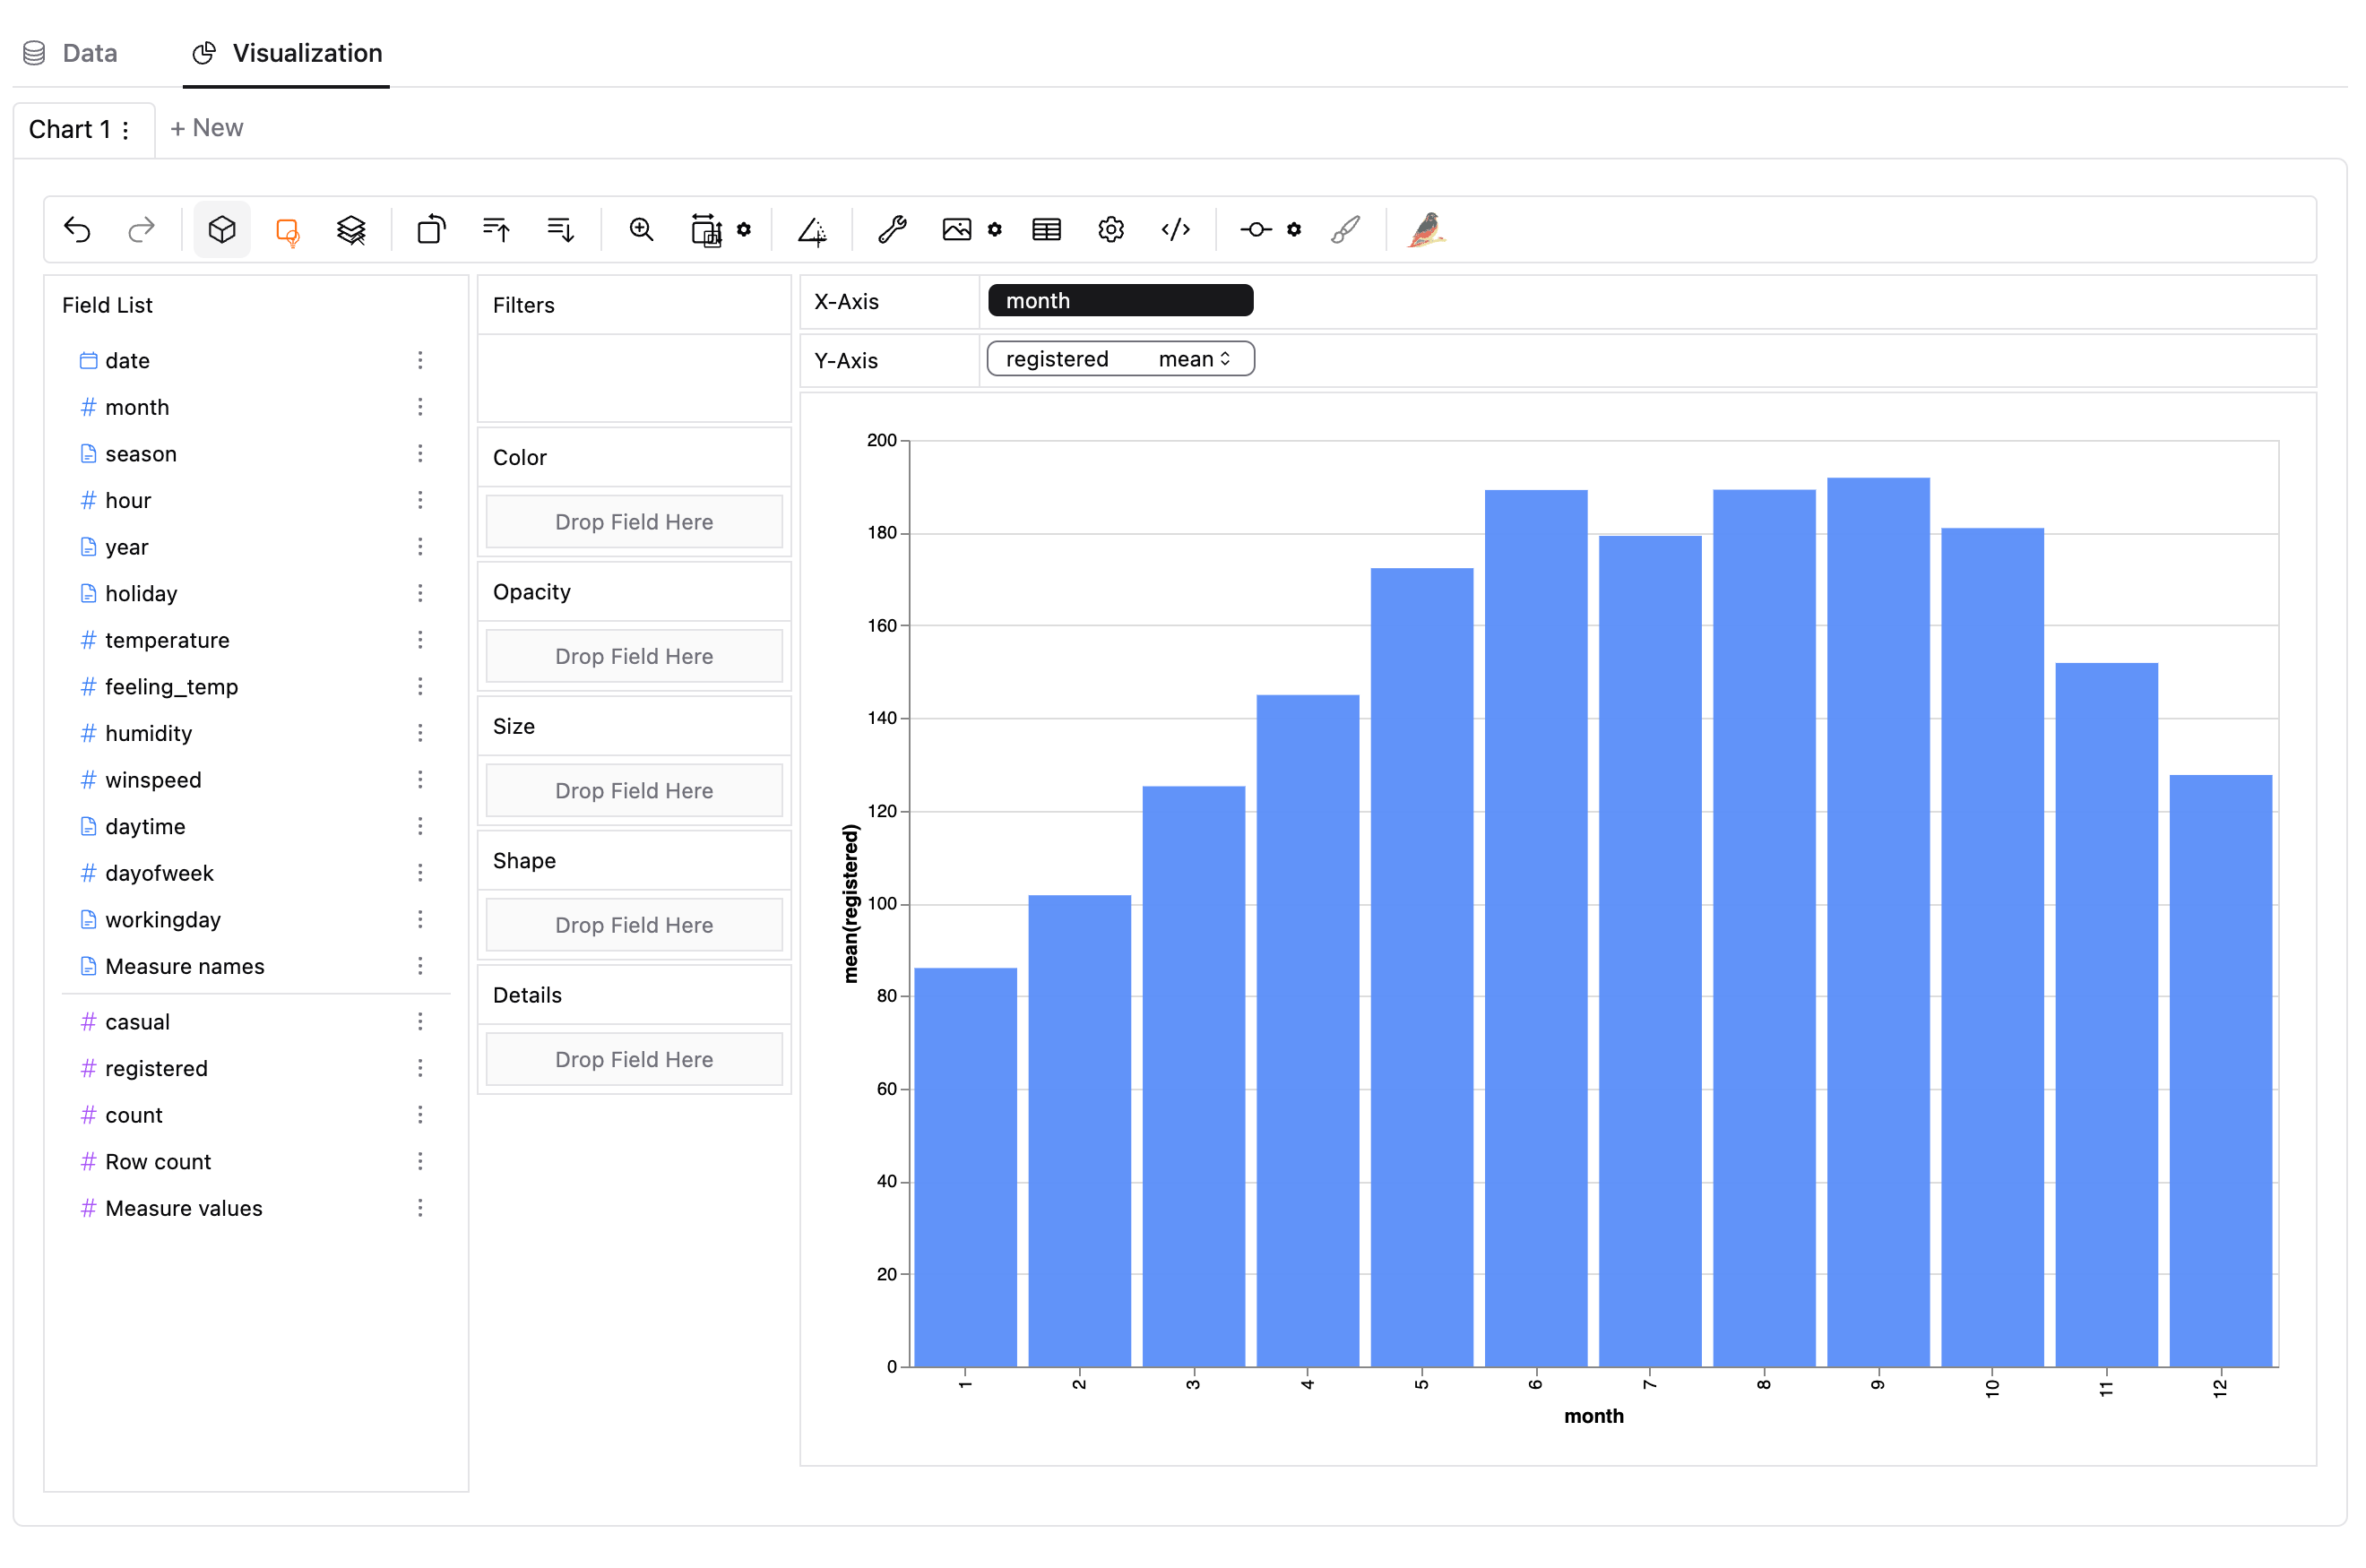
Task: Click the export image icon
Action: pos(956,230)
